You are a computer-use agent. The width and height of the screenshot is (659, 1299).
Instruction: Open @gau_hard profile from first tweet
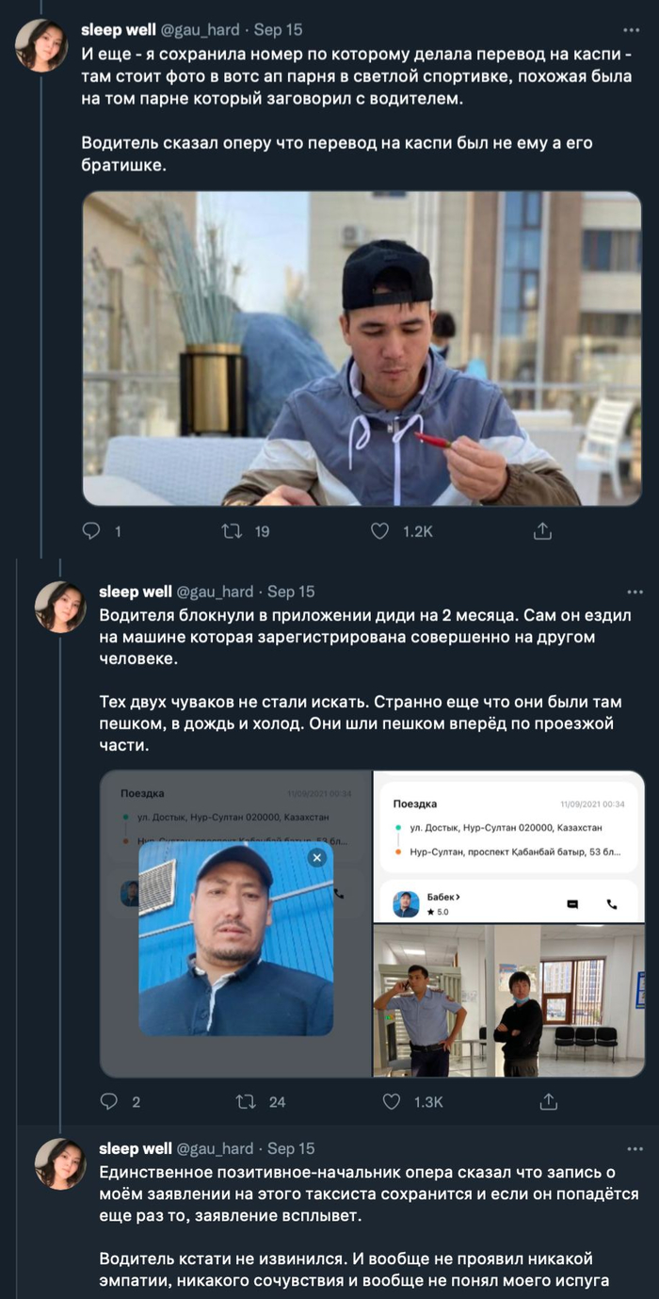200,30
